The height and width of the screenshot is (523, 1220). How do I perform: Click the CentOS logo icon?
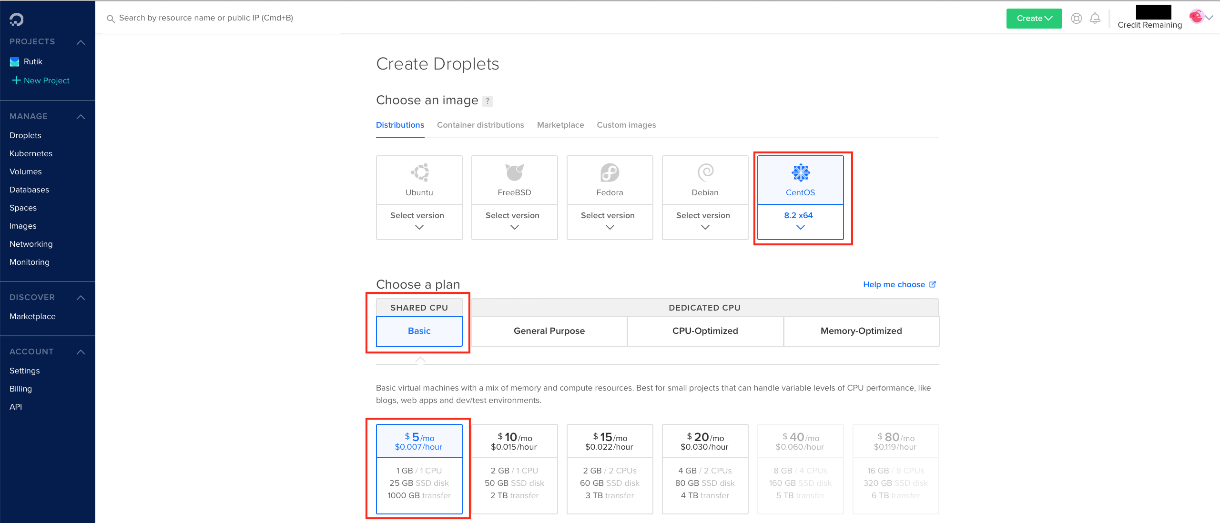pyautogui.click(x=801, y=172)
